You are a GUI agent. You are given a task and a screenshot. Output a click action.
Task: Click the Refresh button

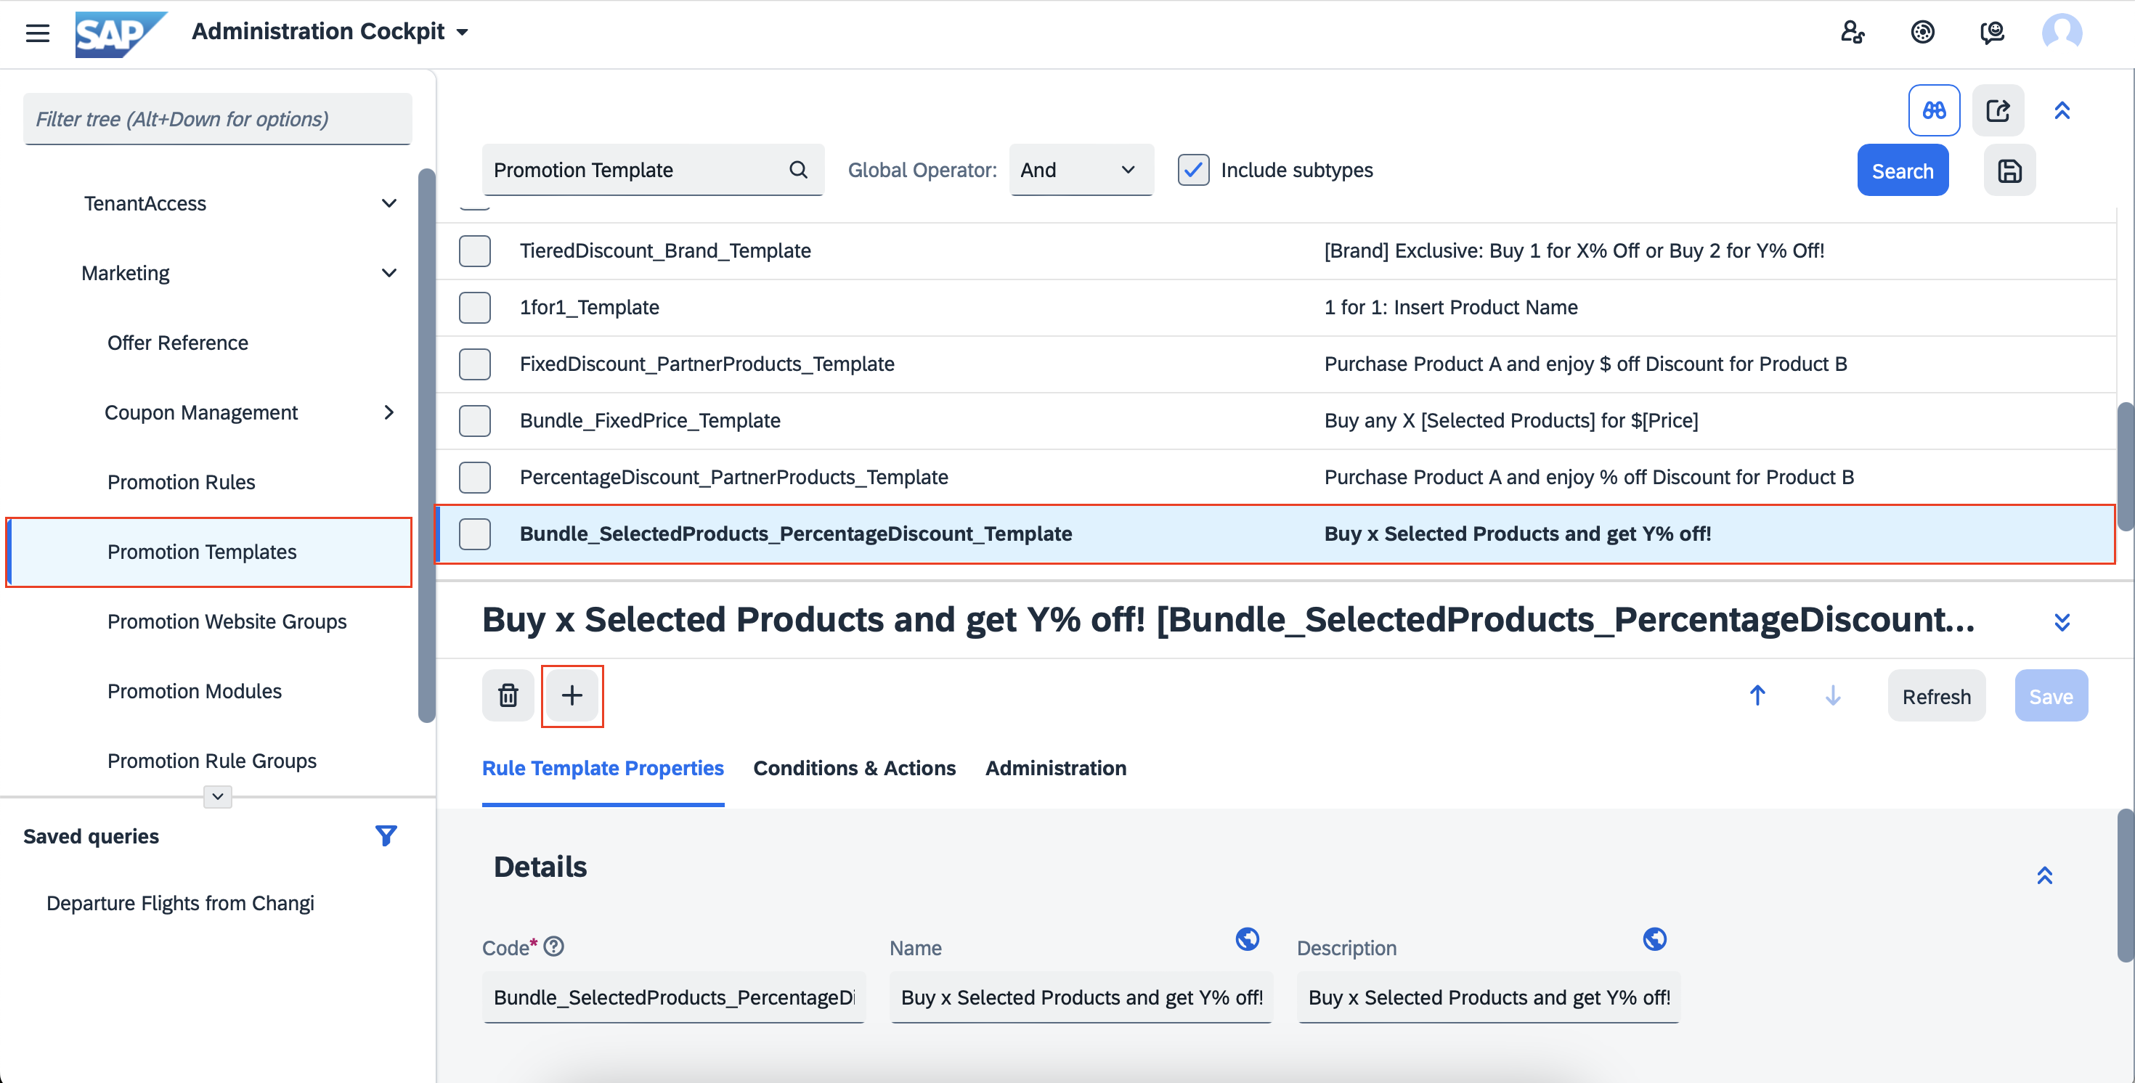pos(1936,696)
